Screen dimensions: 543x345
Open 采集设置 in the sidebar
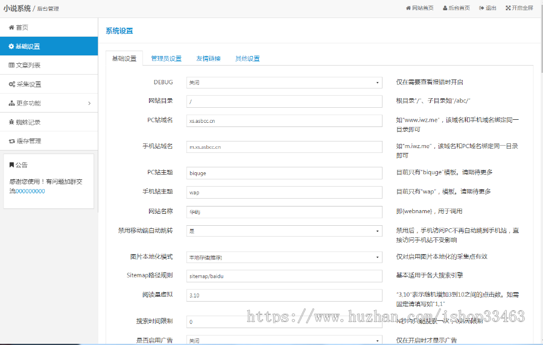pyautogui.click(x=49, y=84)
